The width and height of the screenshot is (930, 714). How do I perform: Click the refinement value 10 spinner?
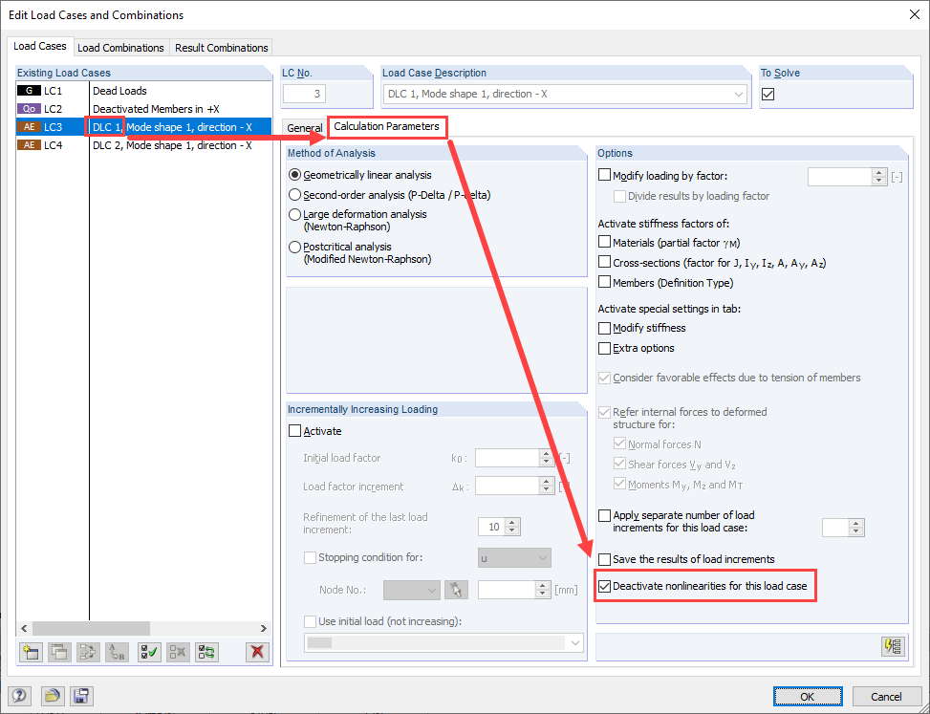pos(513,527)
